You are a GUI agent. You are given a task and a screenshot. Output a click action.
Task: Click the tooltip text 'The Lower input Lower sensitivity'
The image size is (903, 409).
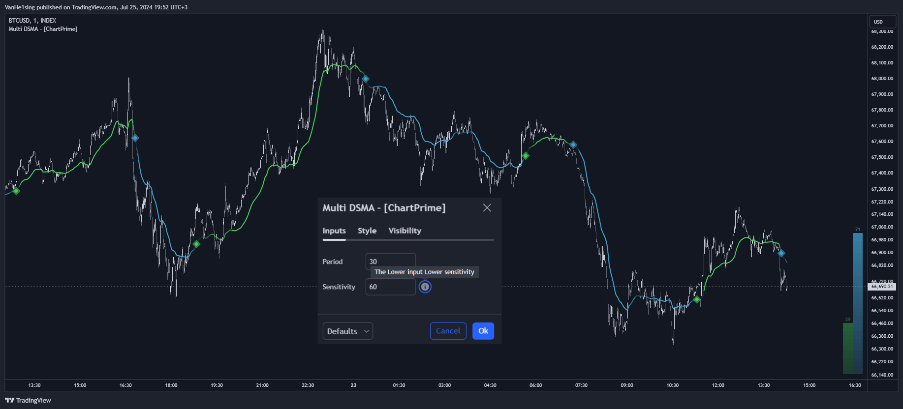pyautogui.click(x=425, y=272)
